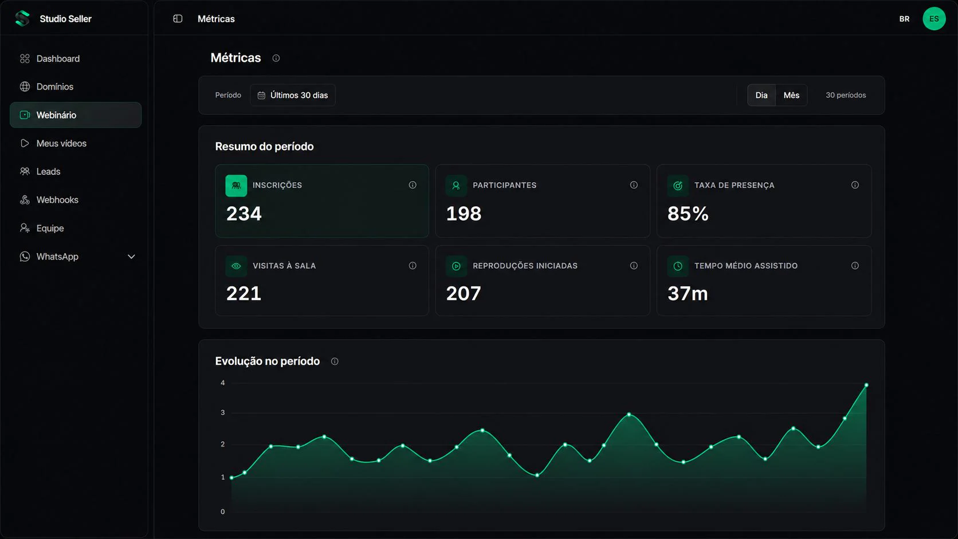Click the 85% presence rate value
This screenshot has width=958, height=539.
coord(688,214)
